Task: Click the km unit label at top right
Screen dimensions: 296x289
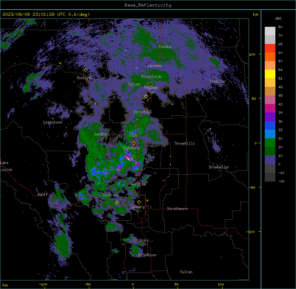Action: [255, 14]
